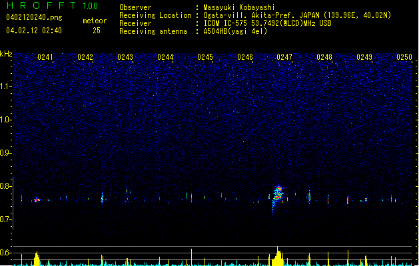The image size is (419, 266).
Task: Click the 0243 time marker
Action: pos(125,57)
